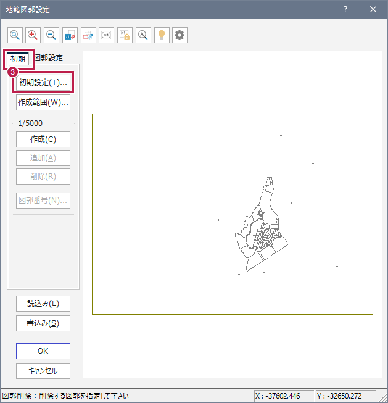Click the status message 図郭削除 text
388x403 pixels.
pos(65,396)
